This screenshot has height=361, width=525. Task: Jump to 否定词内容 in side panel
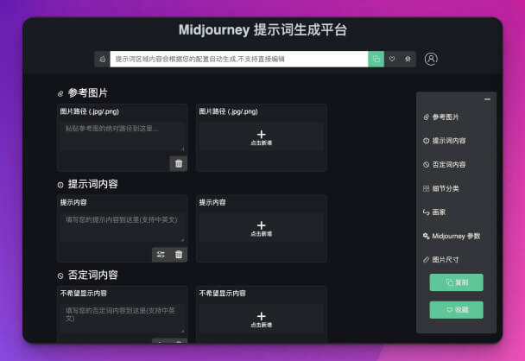(x=445, y=164)
